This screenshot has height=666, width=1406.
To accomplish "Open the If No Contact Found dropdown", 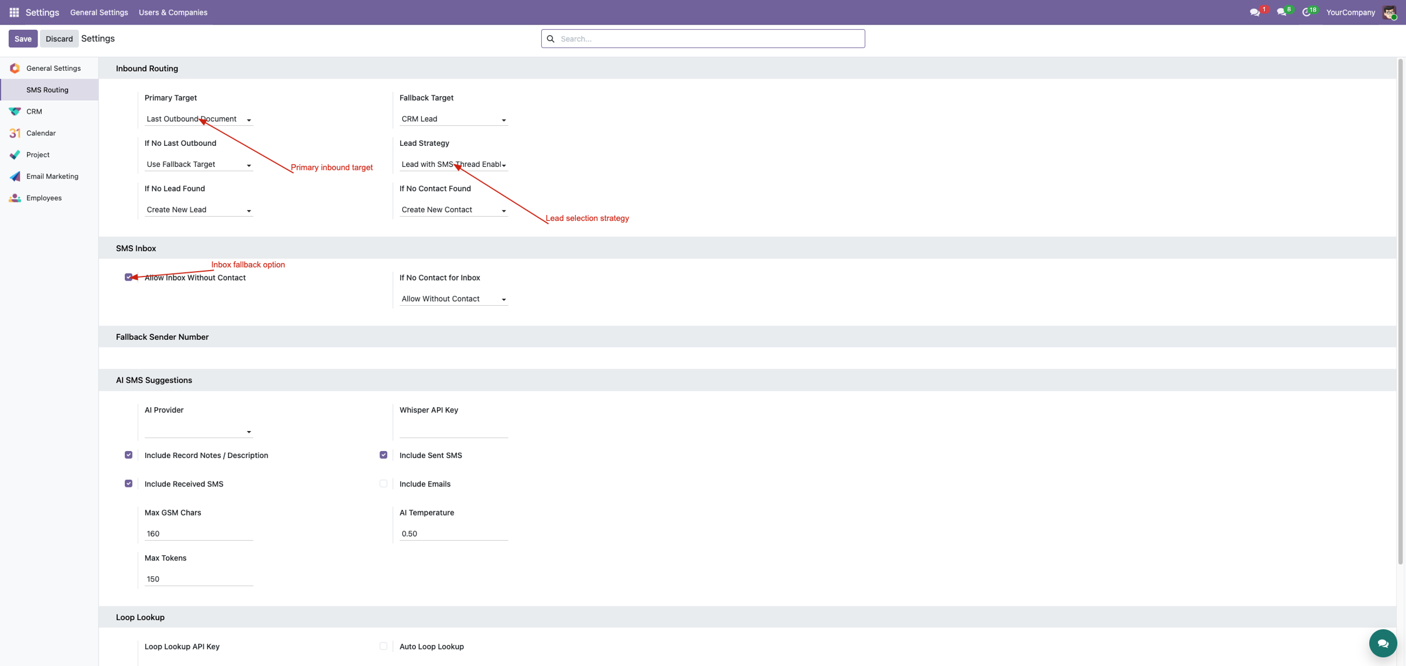I will pos(453,210).
